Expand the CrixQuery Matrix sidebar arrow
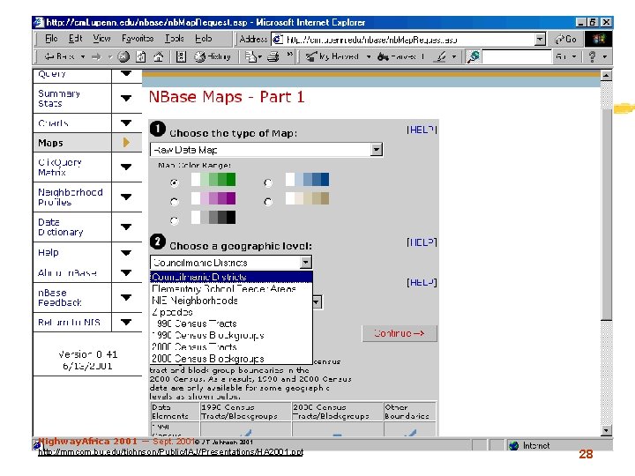Screen dimensions: 635x476 126,167
